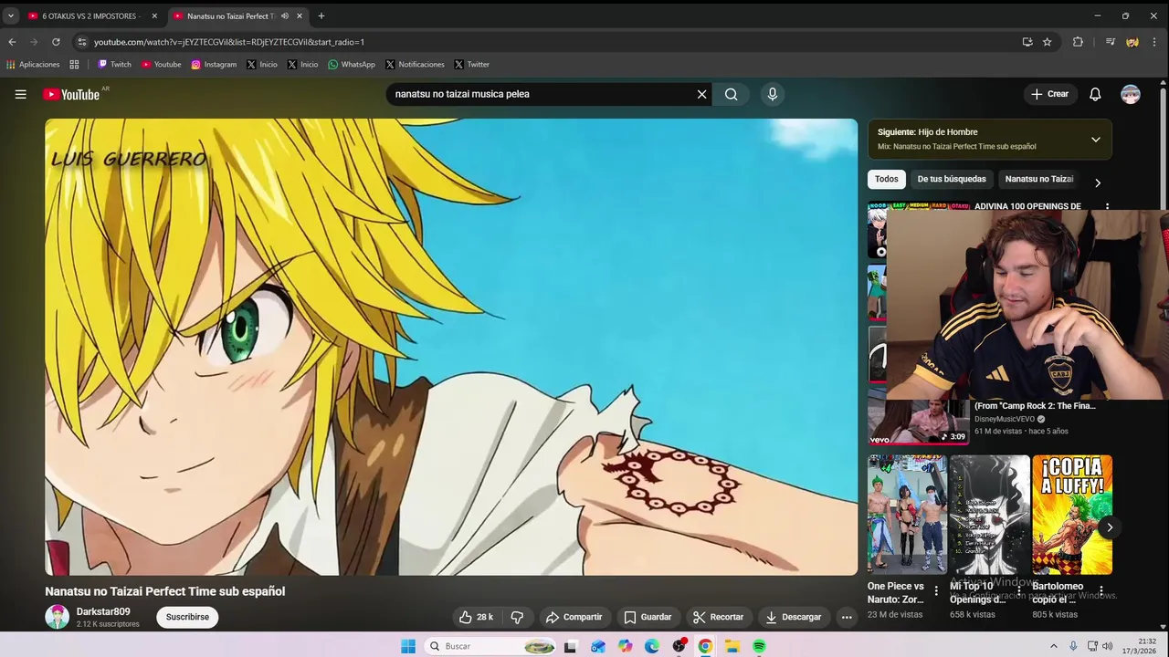Go to YouTube home via logo

tap(71, 94)
